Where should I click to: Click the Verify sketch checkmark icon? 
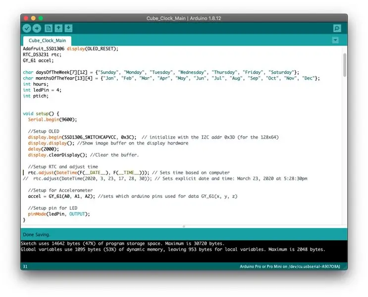[27, 28]
